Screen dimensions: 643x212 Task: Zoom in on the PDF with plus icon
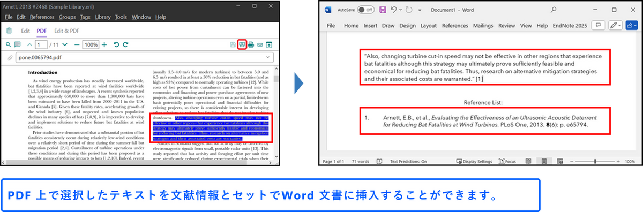point(104,44)
